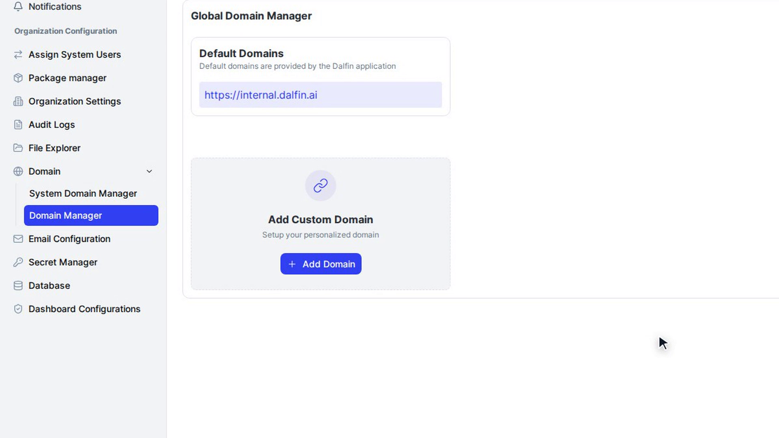Click the default domains description text
779x438 pixels.
[297, 66]
